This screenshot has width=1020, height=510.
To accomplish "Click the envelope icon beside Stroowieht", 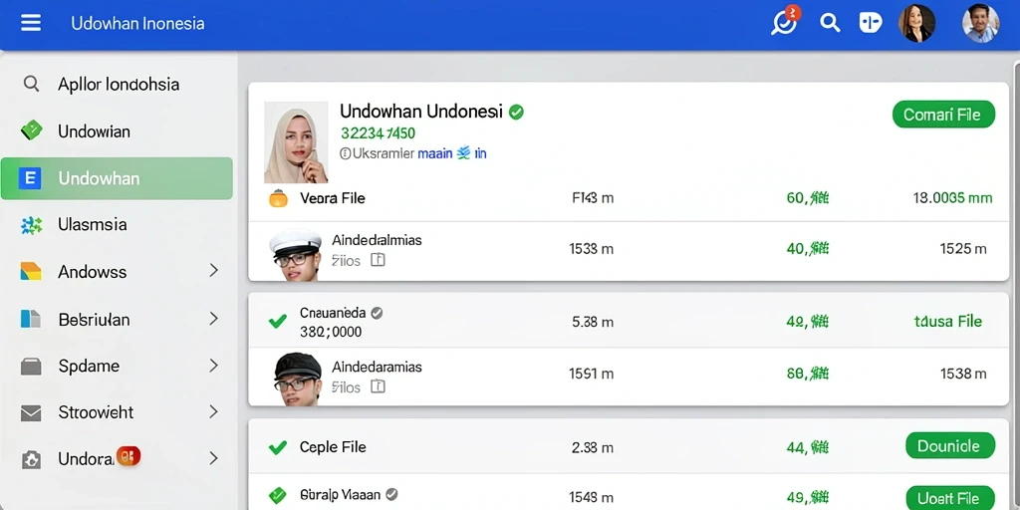I will click(x=31, y=412).
